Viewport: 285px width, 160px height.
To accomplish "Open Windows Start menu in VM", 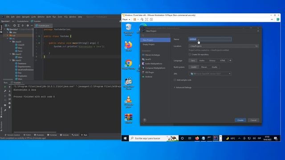I will pos(125,138).
